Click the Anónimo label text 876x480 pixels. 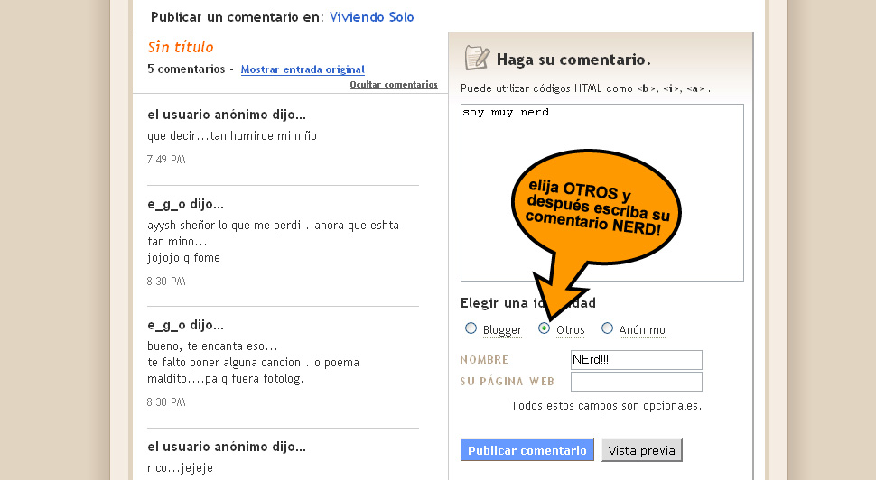[642, 330]
